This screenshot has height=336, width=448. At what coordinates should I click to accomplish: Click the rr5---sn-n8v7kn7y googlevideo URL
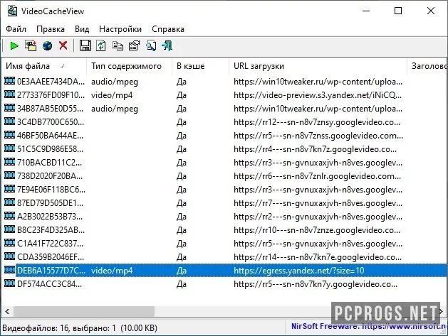(316, 284)
